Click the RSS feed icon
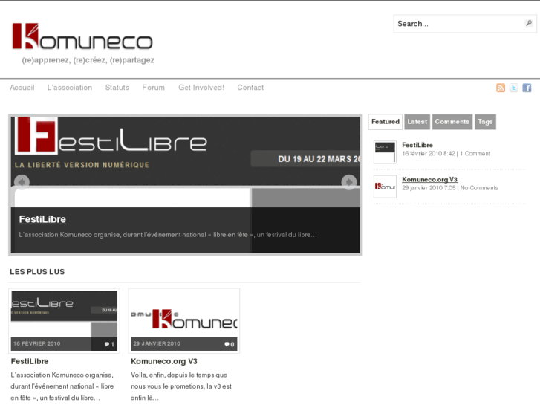540x405 pixels. [x=501, y=88]
